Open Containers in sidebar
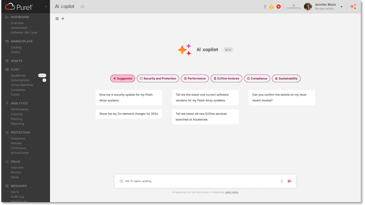 point(18,90)
